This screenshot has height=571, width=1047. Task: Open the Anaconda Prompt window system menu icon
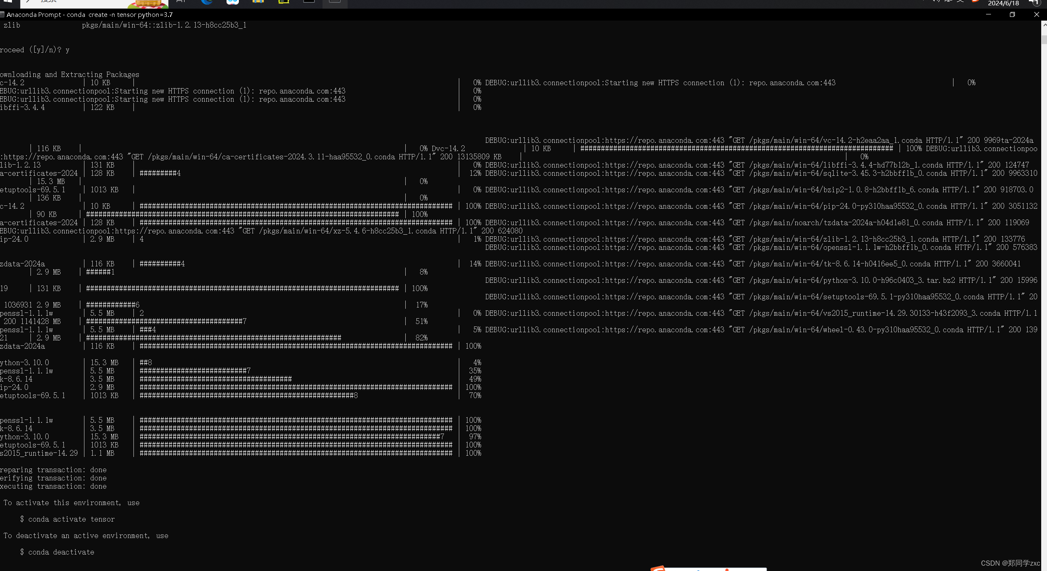pos(2,14)
